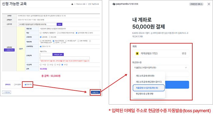Choose 개인소득공제 (현금영수증카드) from the list
213x114 pixels.
point(148,82)
